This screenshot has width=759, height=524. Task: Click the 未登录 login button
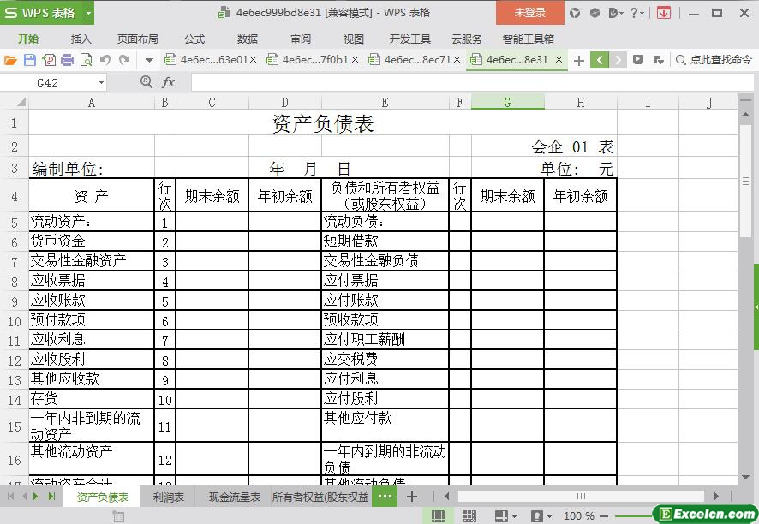coord(530,13)
